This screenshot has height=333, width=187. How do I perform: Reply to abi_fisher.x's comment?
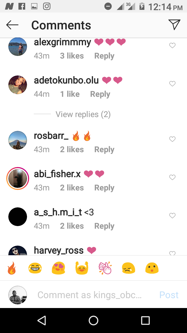104,188
